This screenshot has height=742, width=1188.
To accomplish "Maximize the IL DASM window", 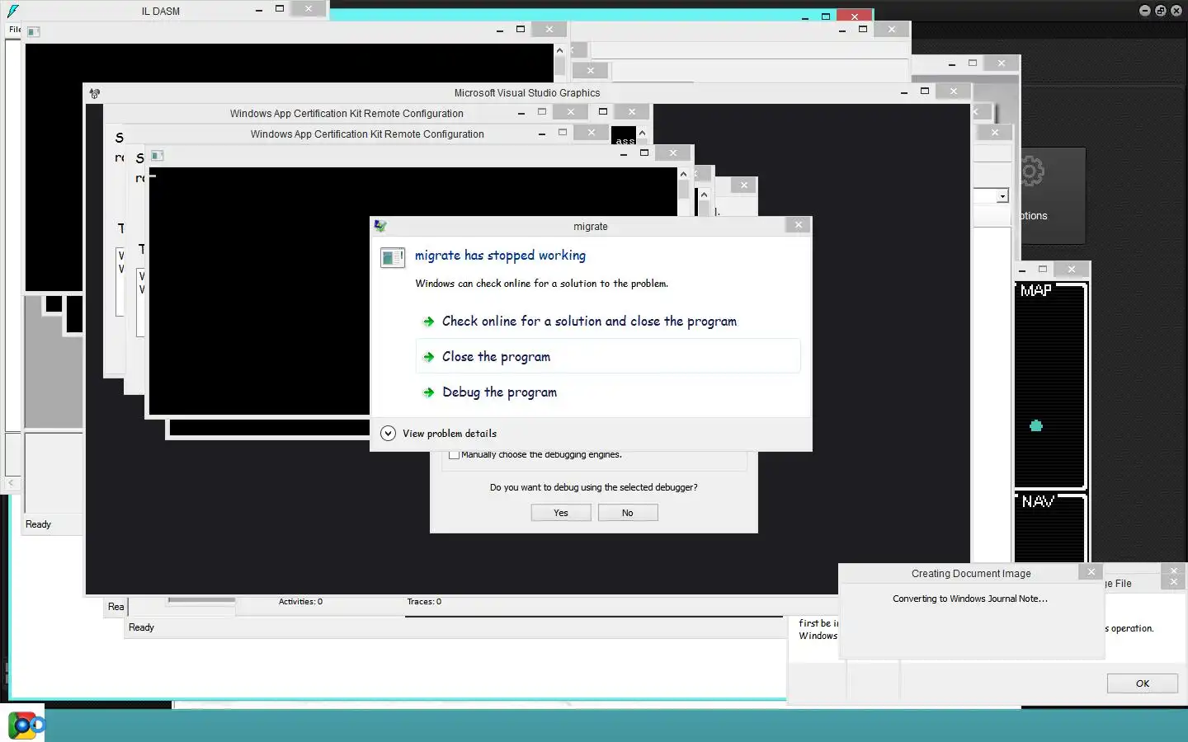I will (x=280, y=9).
